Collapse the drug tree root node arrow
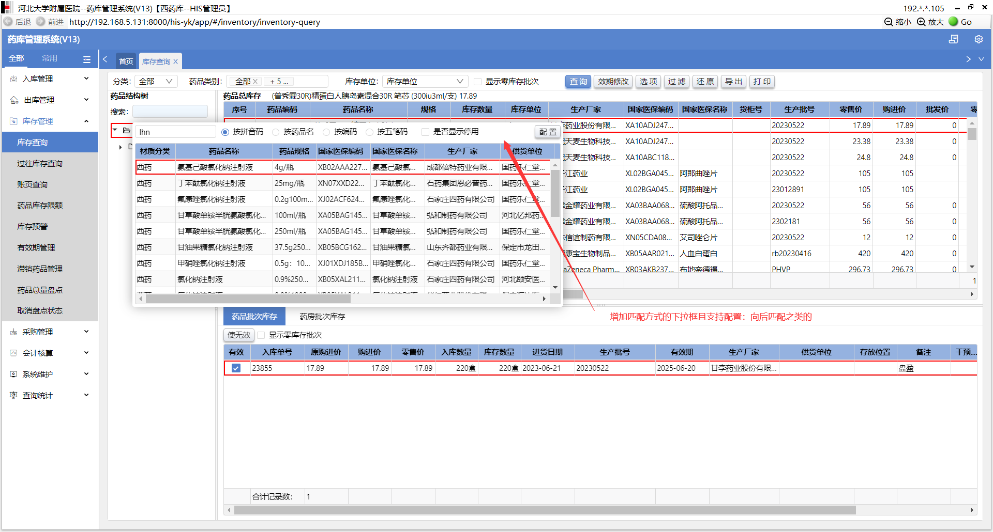Image resolution: width=993 pixels, height=532 pixels. coord(115,130)
